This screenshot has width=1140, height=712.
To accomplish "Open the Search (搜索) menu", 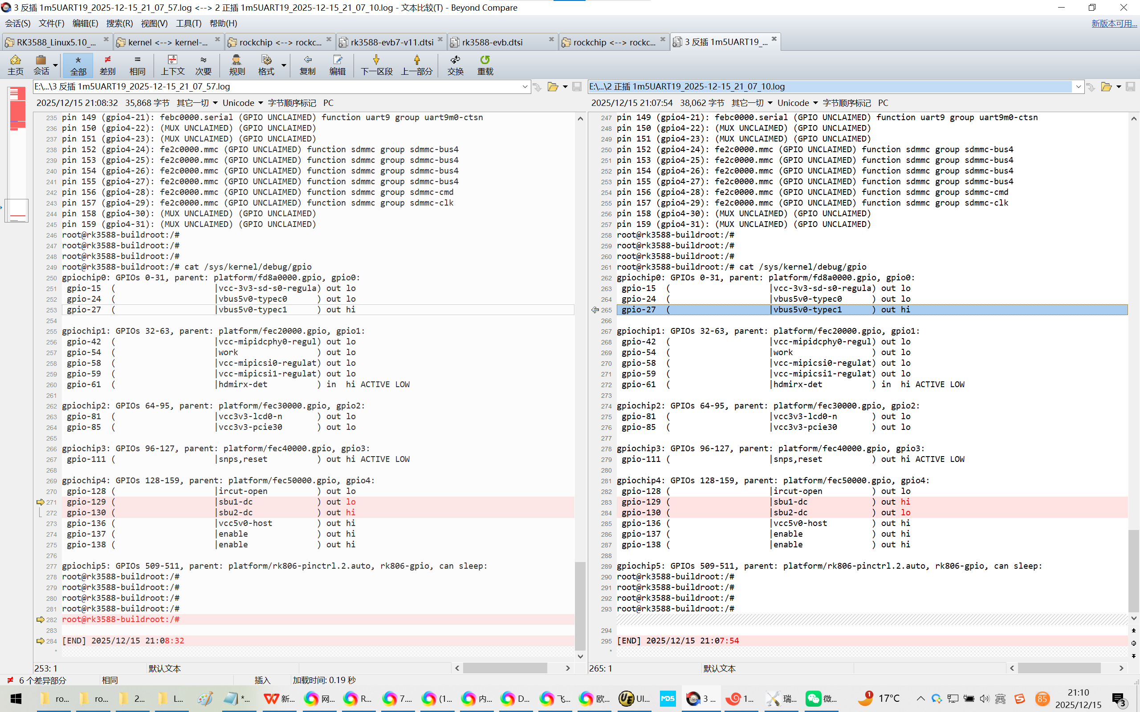I will [119, 23].
